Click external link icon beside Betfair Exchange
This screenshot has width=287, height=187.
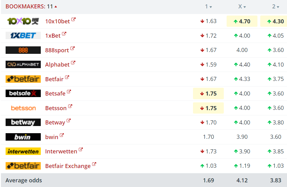94,164
